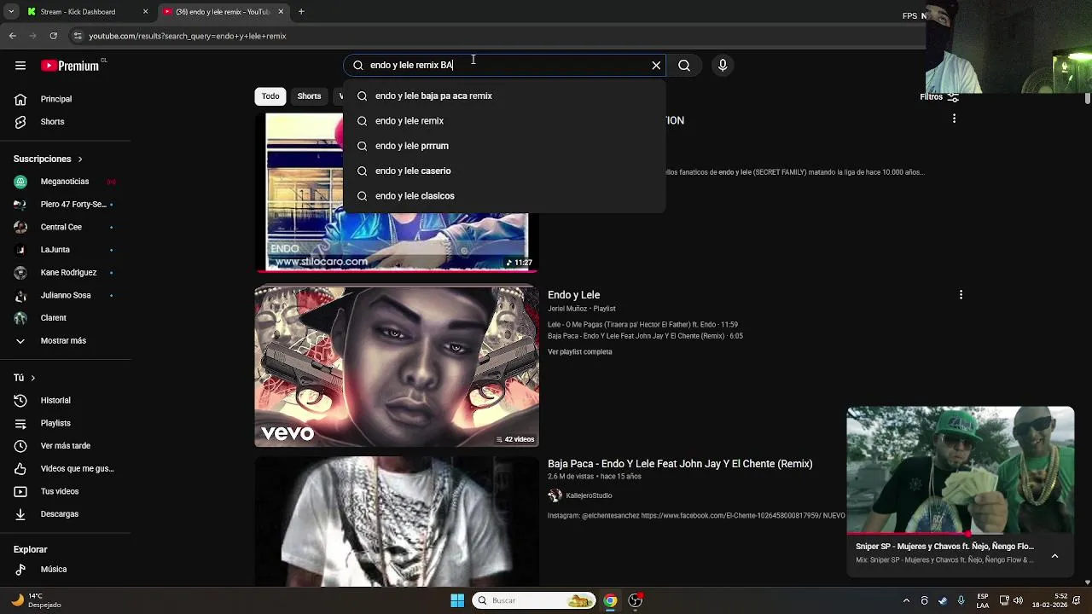Close the Kick Dashboard browser tab
The width and height of the screenshot is (1092, 614).
pyautogui.click(x=145, y=12)
